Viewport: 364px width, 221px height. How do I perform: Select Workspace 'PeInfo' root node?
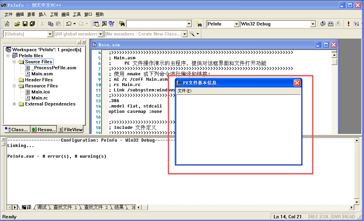coord(47,50)
